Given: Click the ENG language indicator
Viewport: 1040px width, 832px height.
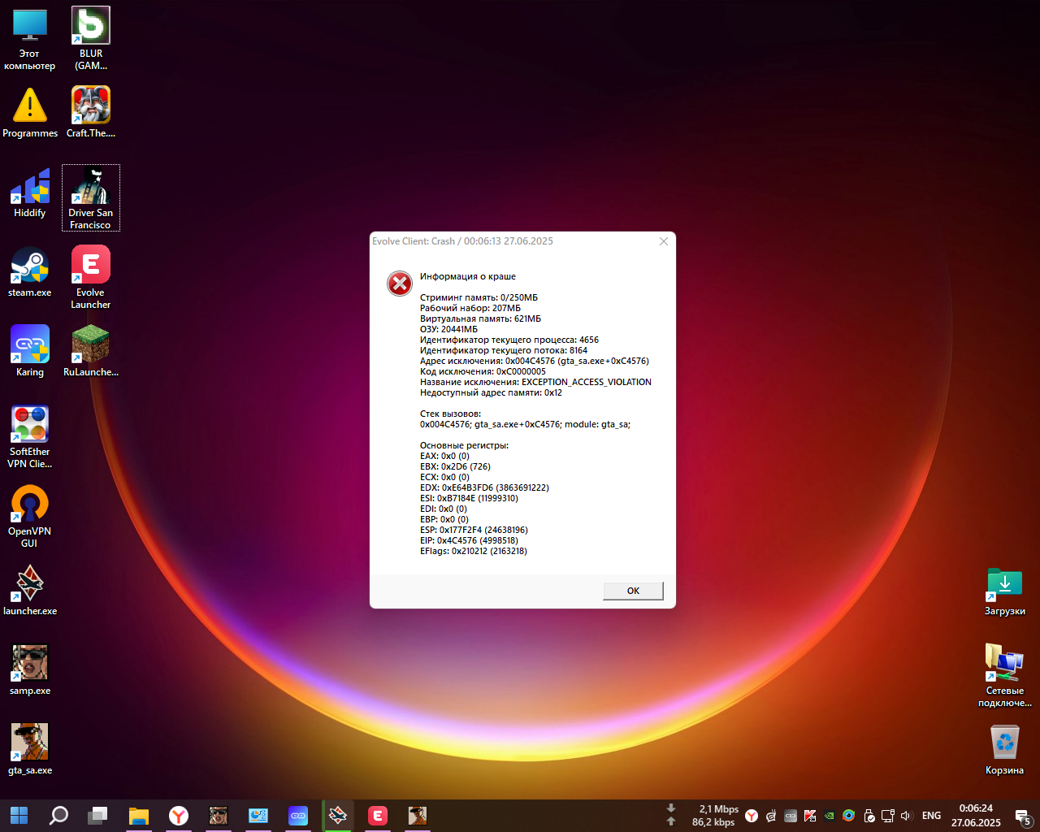Looking at the screenshot, I should coord(932,816).
